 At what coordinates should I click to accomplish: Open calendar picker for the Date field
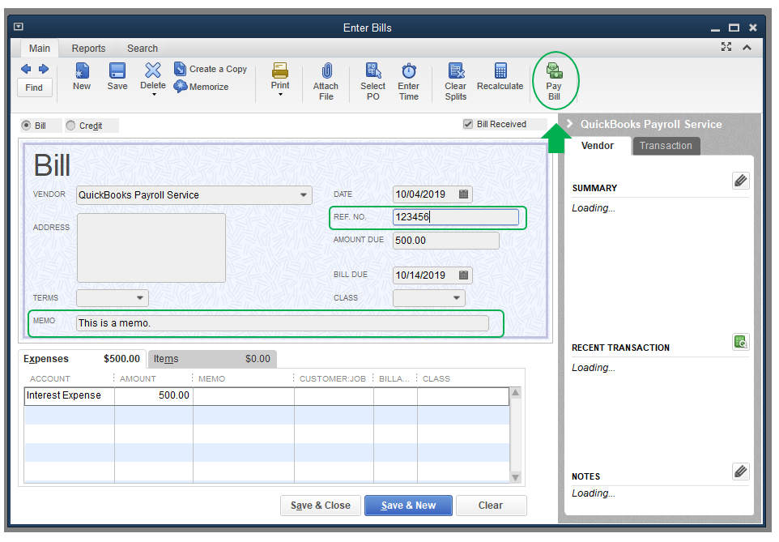pos(463,194)
